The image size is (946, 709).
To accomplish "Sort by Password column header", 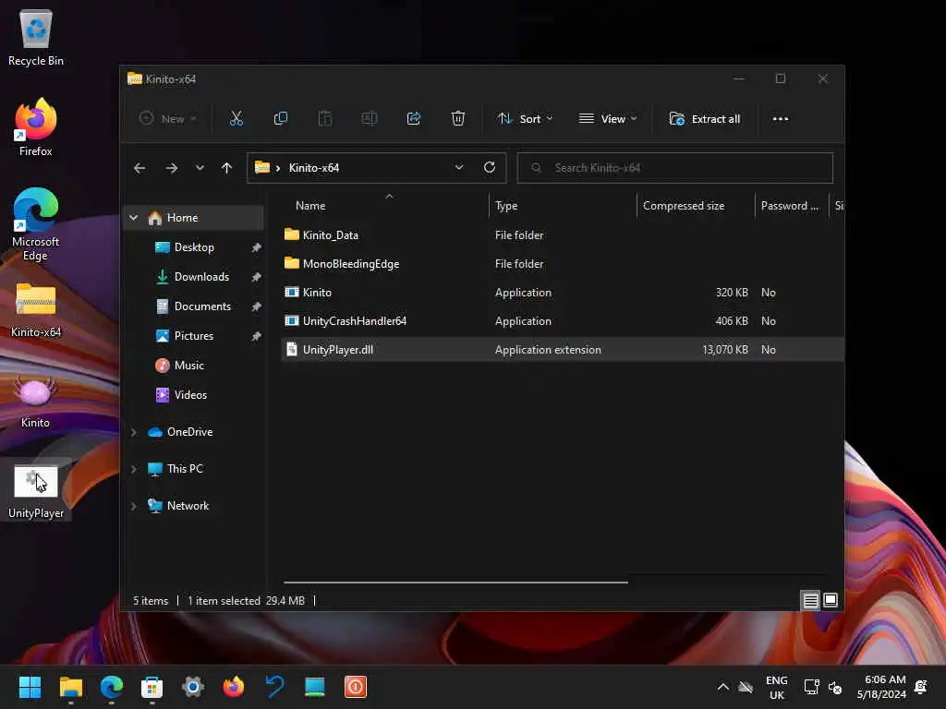I will point(792,206).
